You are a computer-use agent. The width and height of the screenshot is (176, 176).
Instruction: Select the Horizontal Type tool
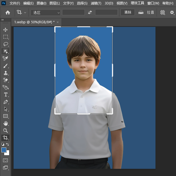click(x=5, y=95)
